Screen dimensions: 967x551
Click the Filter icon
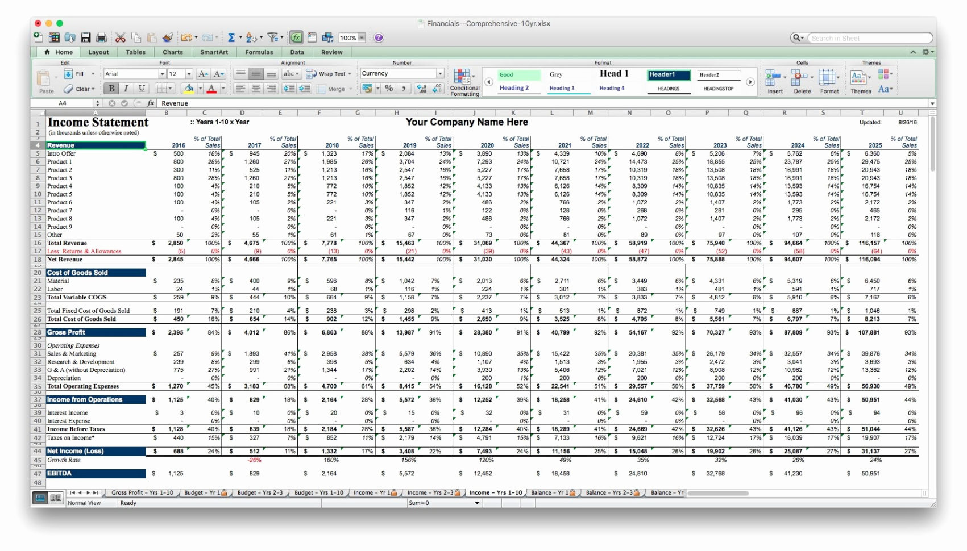pos(272,37)
